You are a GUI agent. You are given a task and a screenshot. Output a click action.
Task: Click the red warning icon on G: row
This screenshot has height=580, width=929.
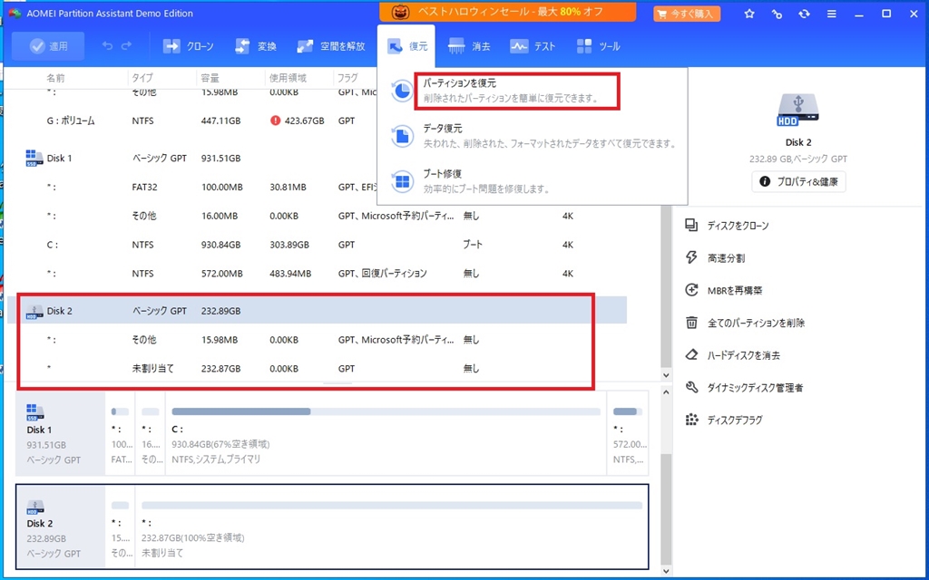click(x=276, y=121)
